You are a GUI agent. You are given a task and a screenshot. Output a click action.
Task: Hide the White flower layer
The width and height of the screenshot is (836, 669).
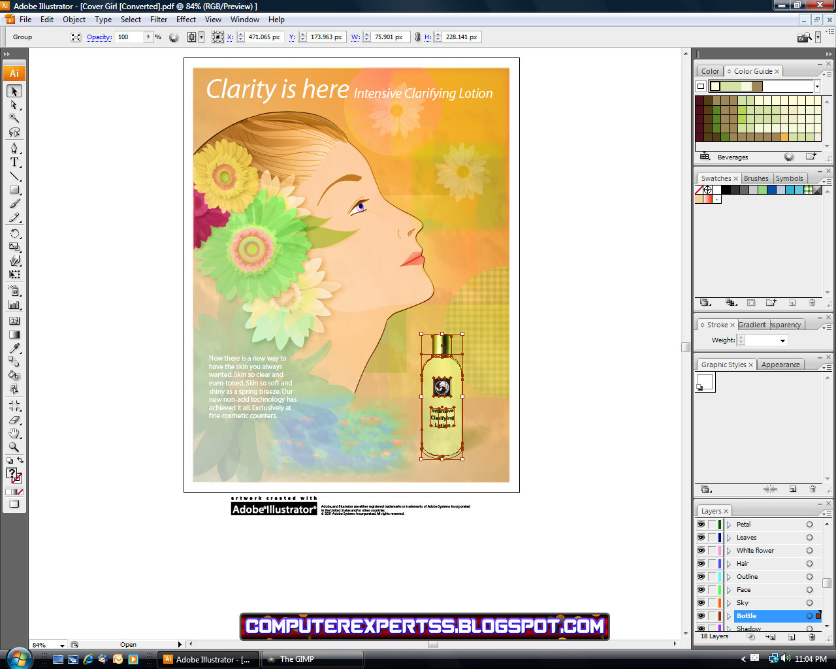tap(701, 550)
